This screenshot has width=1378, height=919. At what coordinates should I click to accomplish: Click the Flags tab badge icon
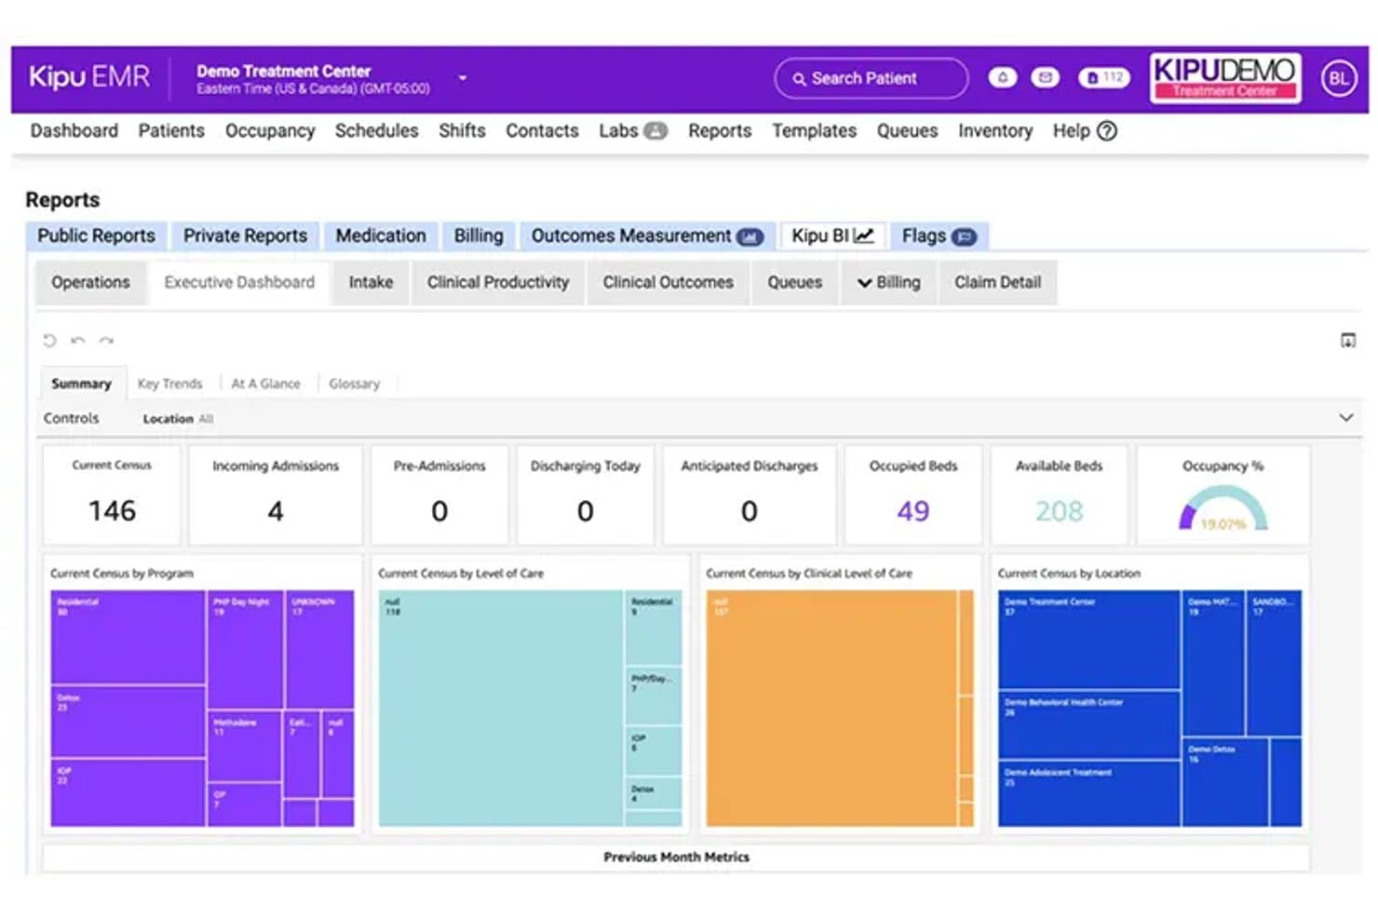pos(965,237)
